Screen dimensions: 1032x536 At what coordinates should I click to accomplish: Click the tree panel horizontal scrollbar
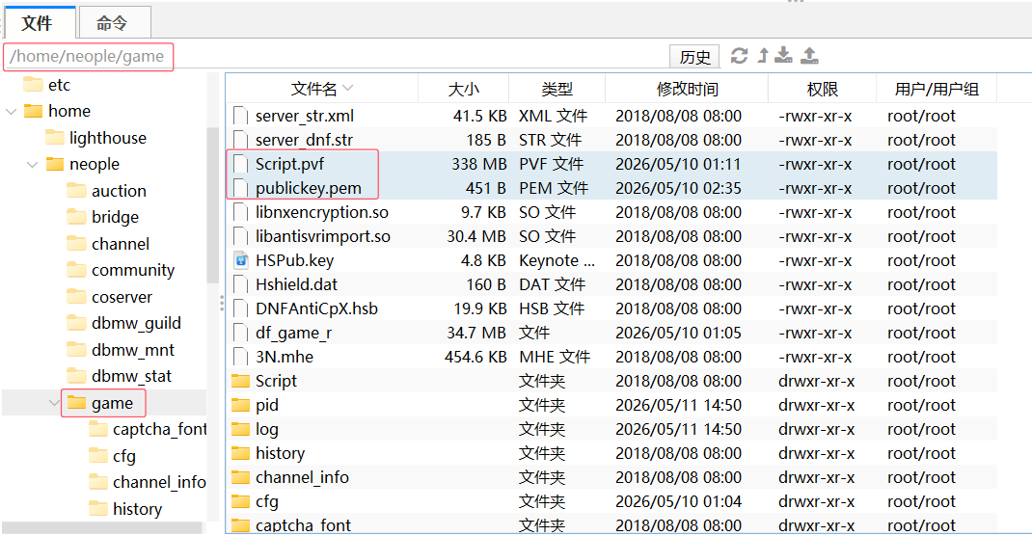102,528
